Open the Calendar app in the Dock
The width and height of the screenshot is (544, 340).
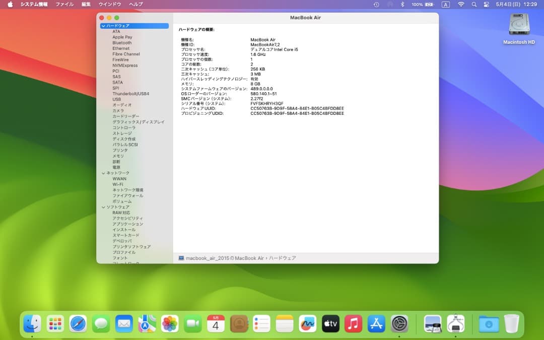tap(216, 324)
